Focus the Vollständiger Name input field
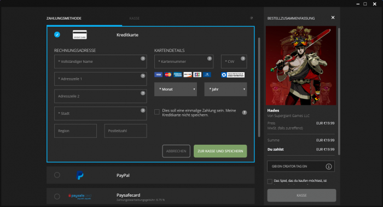 coord(100,61)
